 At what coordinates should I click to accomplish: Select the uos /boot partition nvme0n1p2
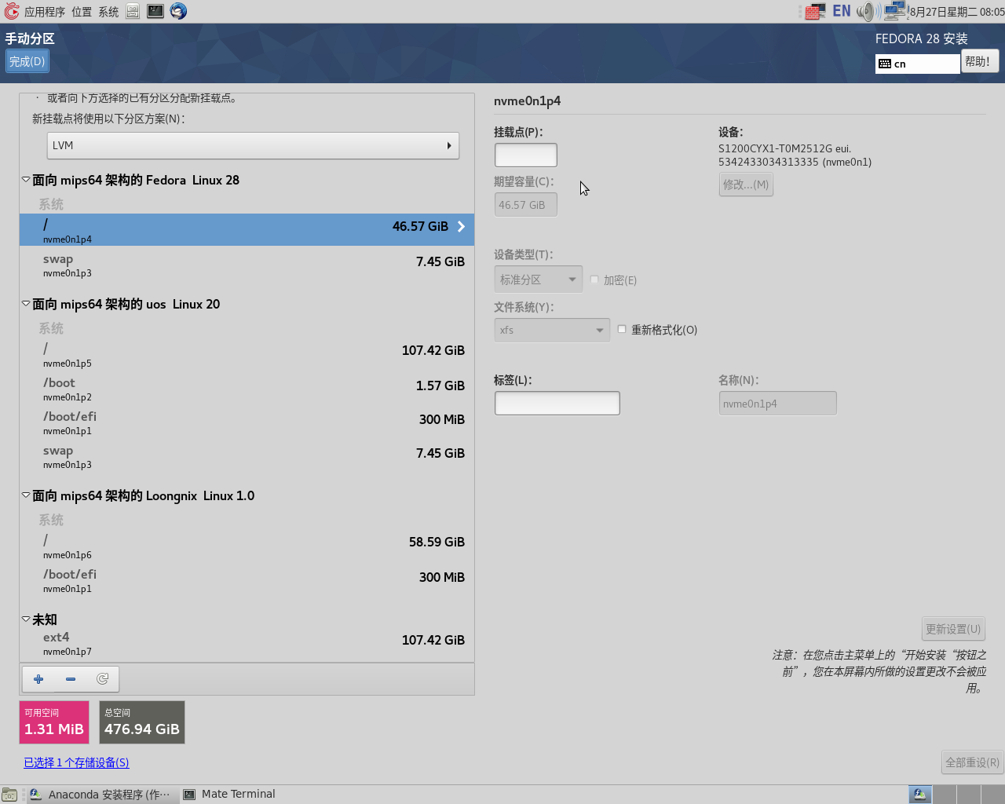[247, 389]
